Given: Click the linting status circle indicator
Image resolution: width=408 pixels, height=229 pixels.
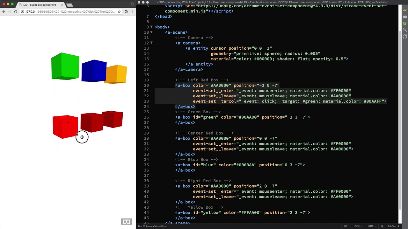Looking at the screenshot, I should click(x=382, y=226).
